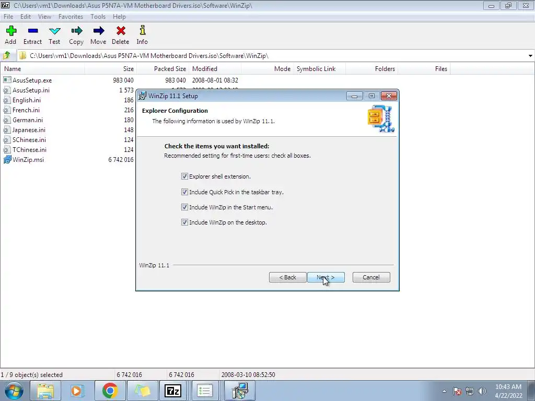The image size is (535, 401).
Task: Sort by Packed Size column header
Action: (x=163, y=68)
